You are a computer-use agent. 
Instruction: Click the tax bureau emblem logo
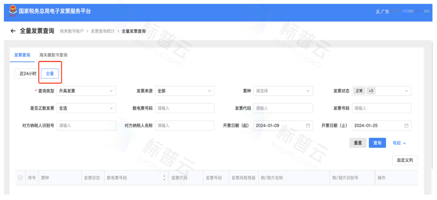(12, 11)
